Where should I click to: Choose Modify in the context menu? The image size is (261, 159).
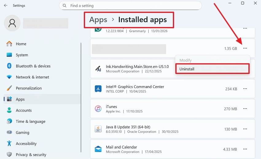tap(212, 60)
